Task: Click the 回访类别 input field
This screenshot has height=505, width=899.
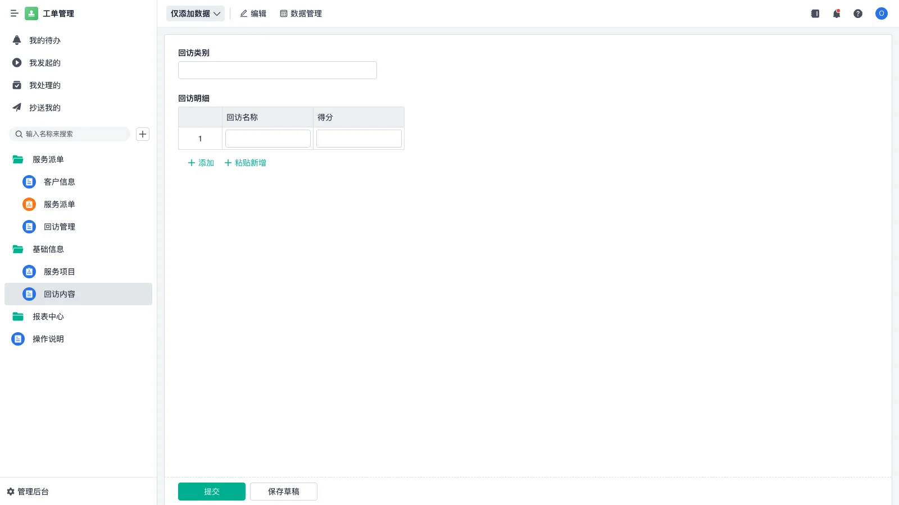Action: [276, 70]
